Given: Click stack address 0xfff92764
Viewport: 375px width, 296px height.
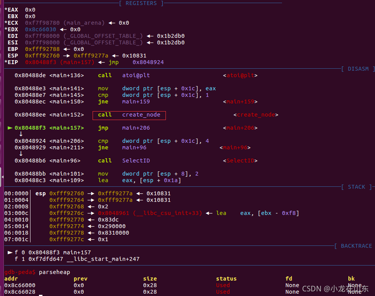Looking at the screenshot, I should click(x=67, y=200).
